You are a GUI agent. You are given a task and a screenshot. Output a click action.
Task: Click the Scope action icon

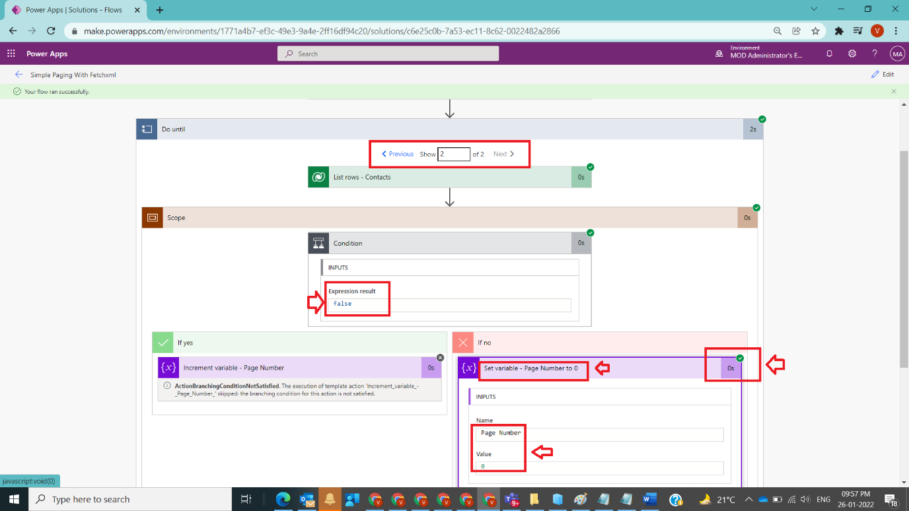[x=151, y=217]
